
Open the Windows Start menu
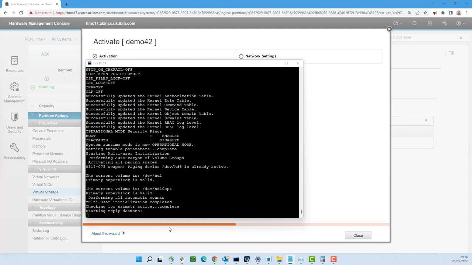click(139, 259)
